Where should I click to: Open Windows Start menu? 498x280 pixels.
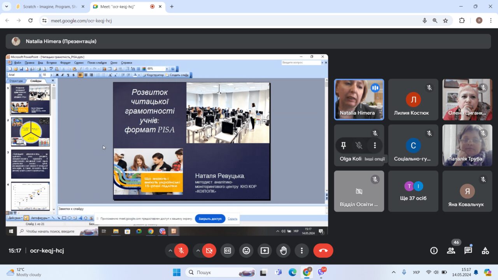[x=177, y=272]
